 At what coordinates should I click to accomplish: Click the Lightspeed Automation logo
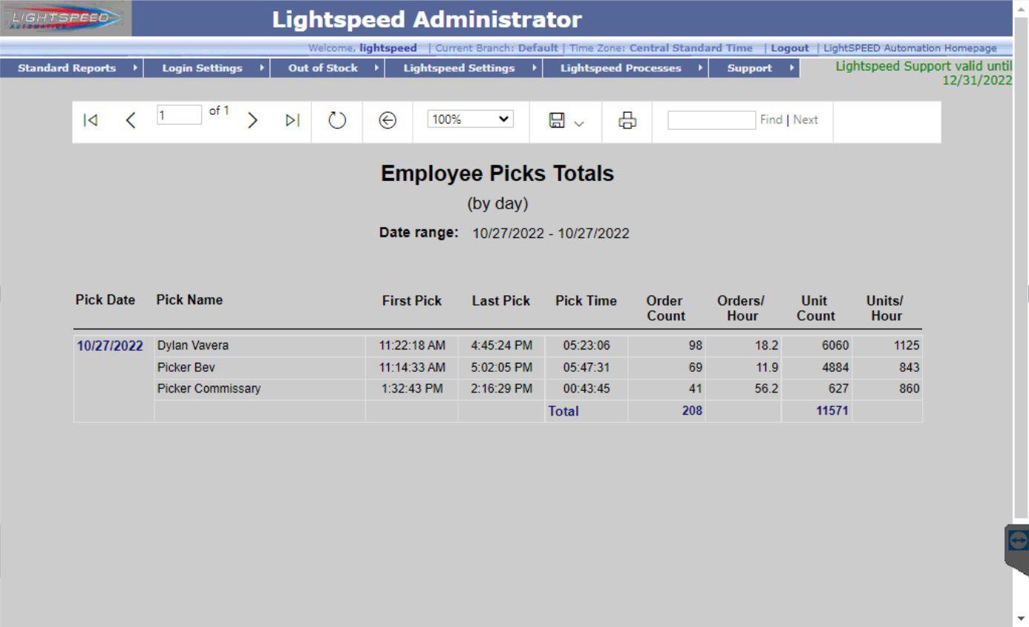[65, 19]
